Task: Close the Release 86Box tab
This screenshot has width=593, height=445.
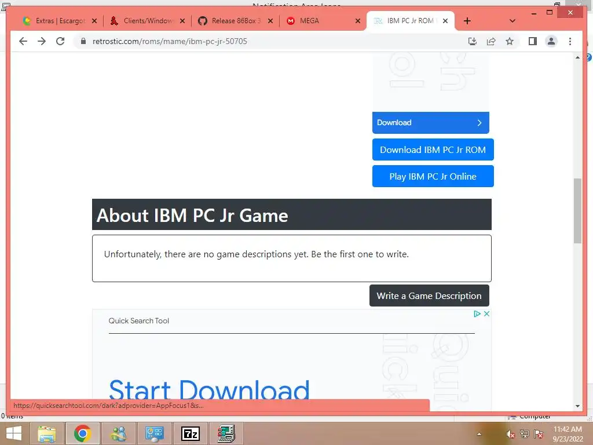Action: pos(270,21)
